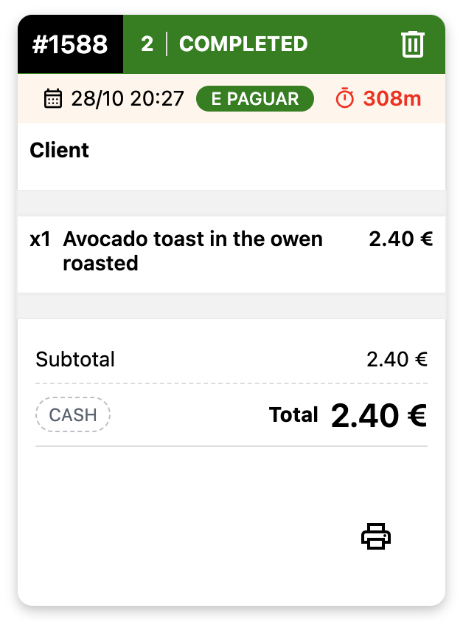The width and height of the screenshot is (463, 625).
Task: Click the item price 2.40 € on the Avocado row
Action: [401, 239]
